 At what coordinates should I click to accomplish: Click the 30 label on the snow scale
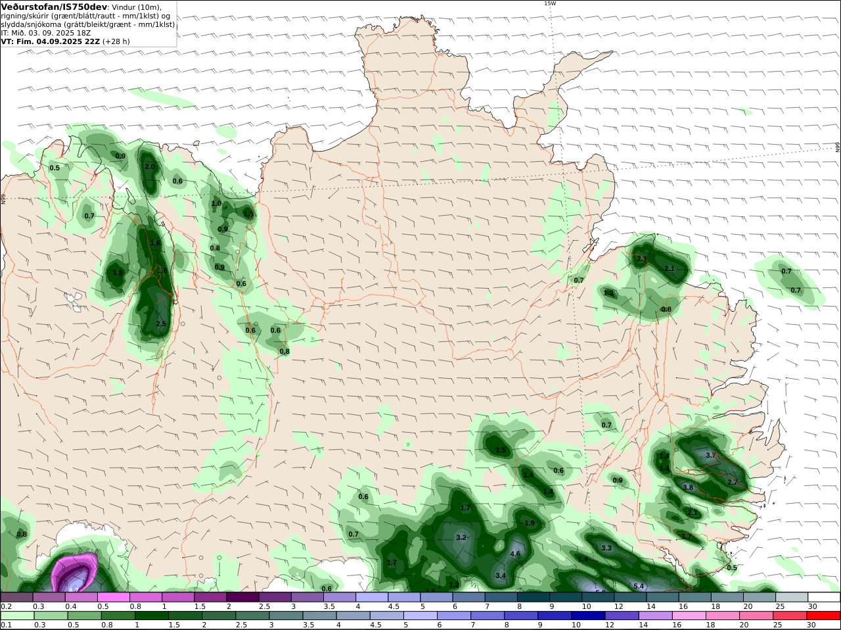pos(813,606)
